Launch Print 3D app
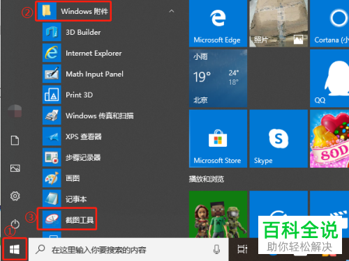This screenshot has height=261, width=349. click(68, 95)
